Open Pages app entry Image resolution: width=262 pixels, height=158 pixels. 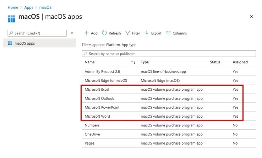89,143
